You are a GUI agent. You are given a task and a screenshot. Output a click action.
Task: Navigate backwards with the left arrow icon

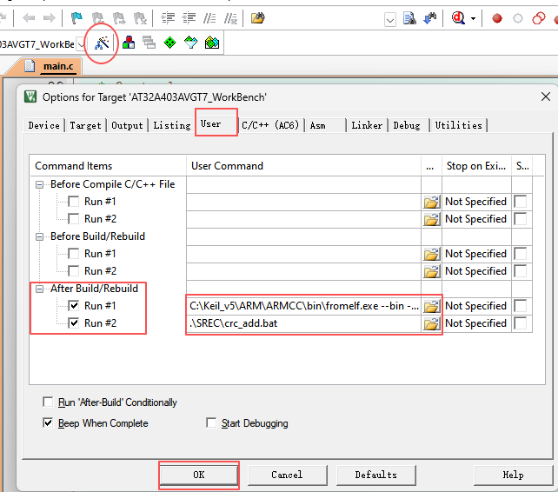29,17
